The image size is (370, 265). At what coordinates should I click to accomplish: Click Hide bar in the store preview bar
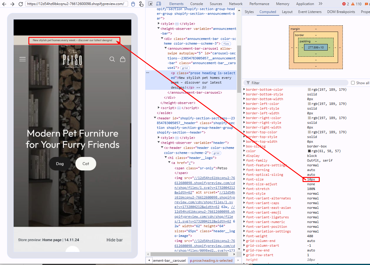114,240
